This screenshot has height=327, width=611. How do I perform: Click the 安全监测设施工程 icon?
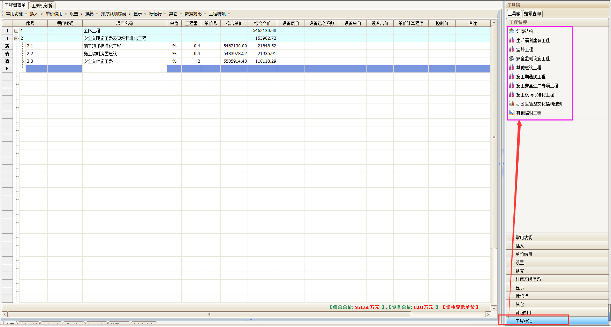512,58
